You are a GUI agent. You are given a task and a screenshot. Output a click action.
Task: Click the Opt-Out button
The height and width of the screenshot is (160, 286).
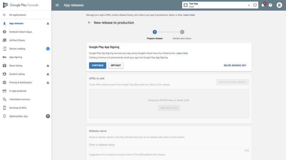[x=116, y=65]
